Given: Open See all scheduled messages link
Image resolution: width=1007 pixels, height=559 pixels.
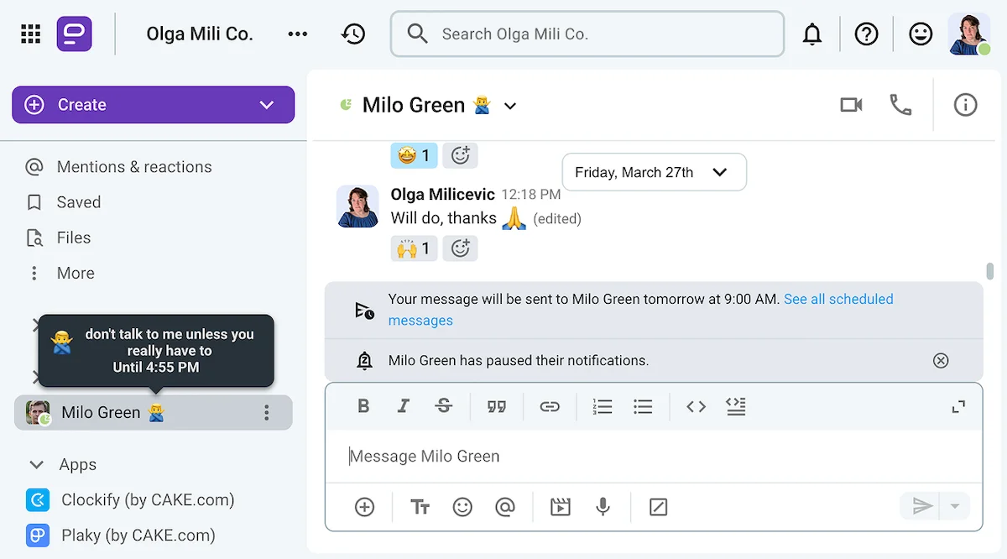Looking at the screenshot, I should (838, 299).
